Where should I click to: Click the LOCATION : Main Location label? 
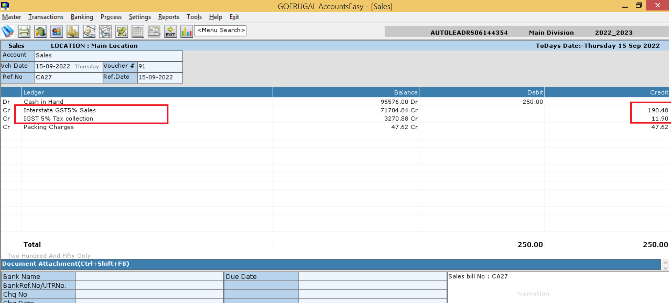click(94, 46)
